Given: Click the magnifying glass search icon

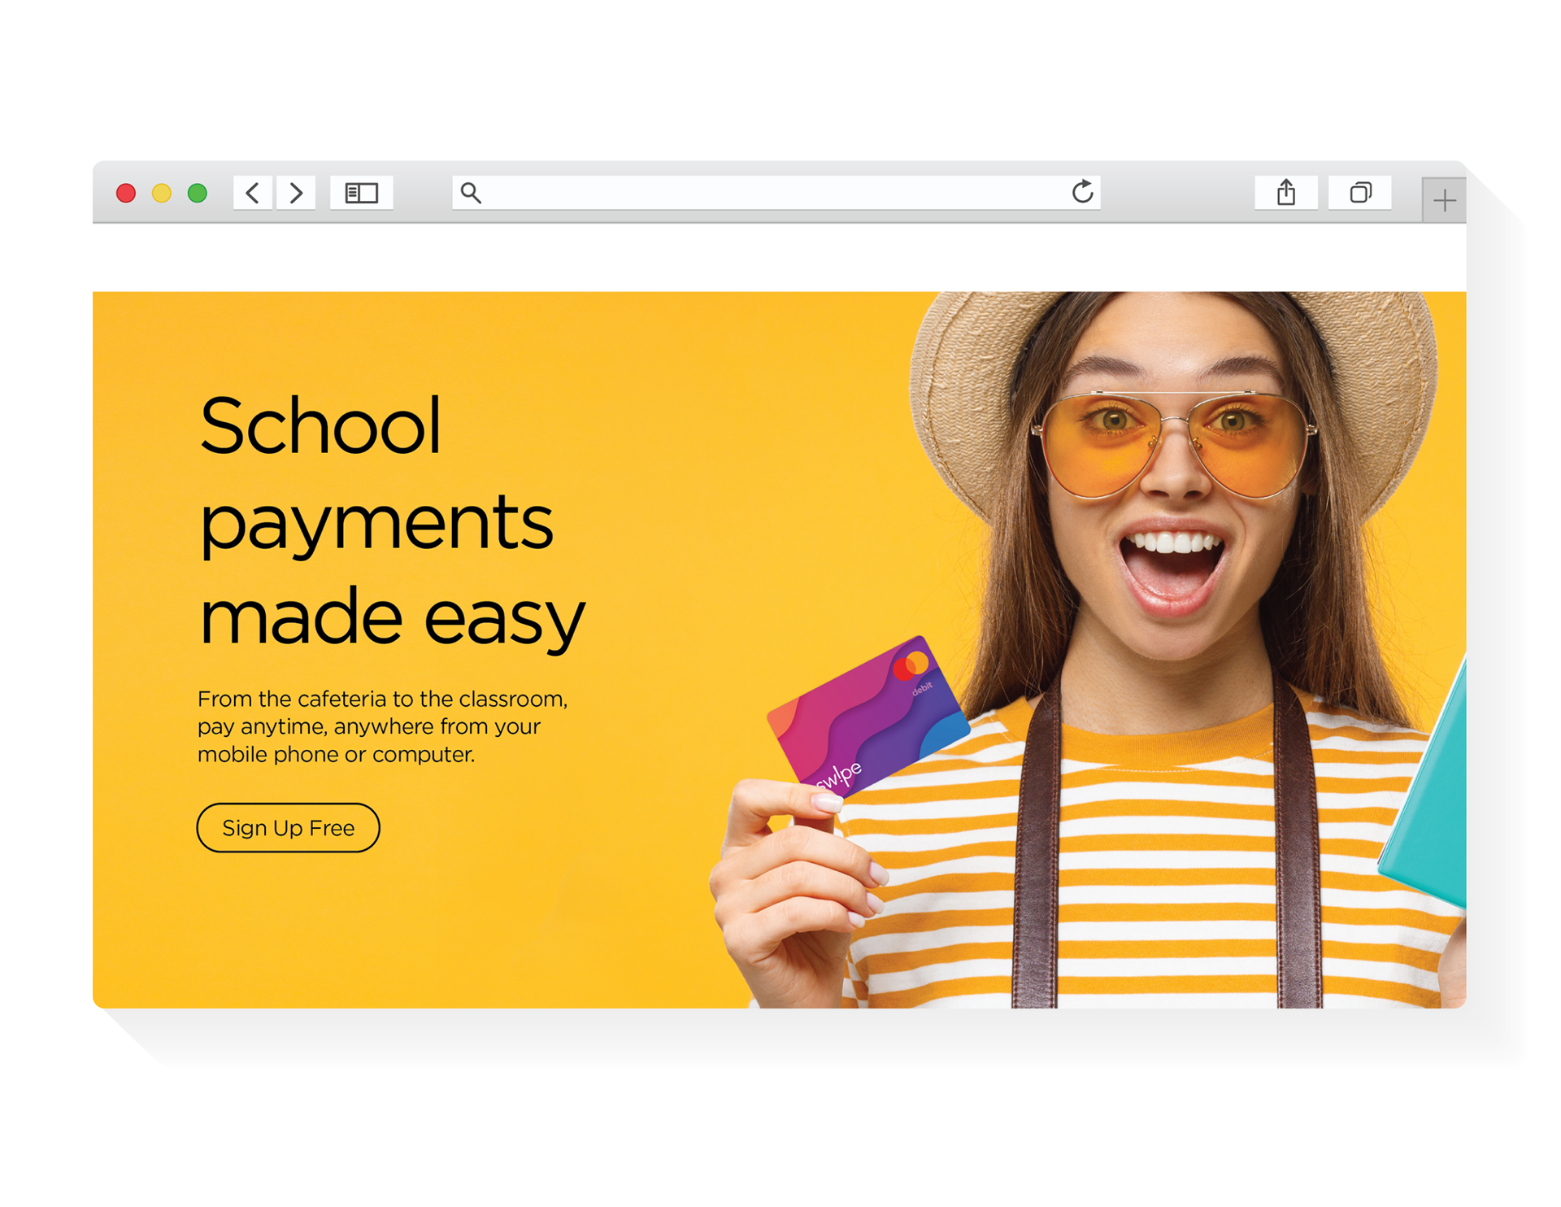Looking at the screenshot, I should [471, 193].
